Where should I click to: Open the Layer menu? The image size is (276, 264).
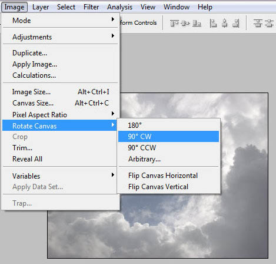point(41,7)
